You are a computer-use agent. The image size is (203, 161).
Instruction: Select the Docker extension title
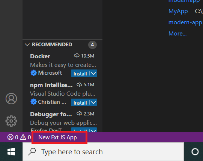(x=40, y=56)
